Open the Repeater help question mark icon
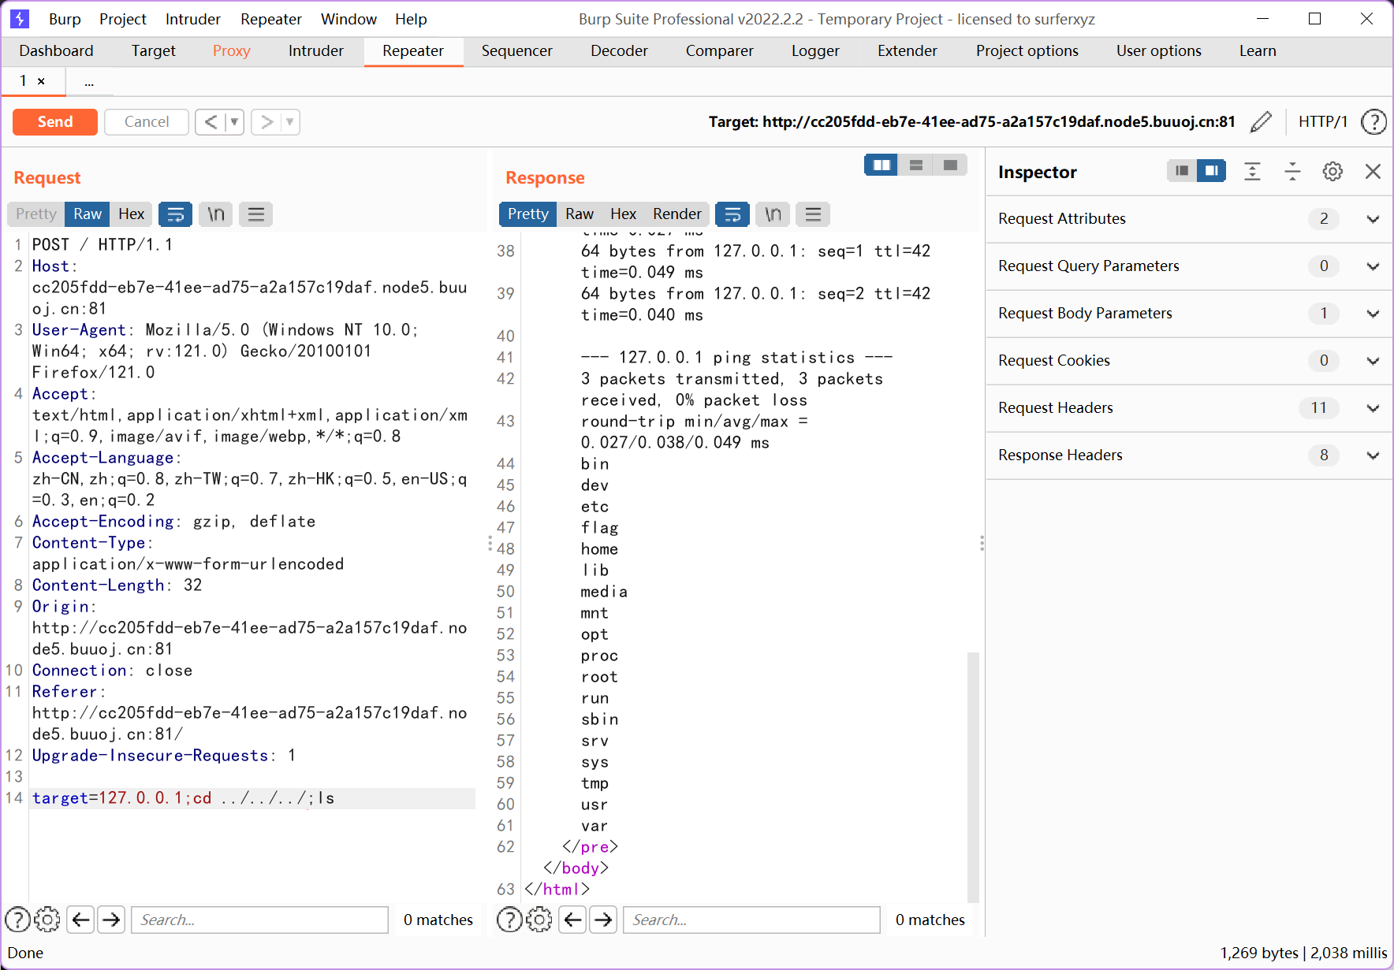The image size is (1394, 970). click(x=1373, y=122)
